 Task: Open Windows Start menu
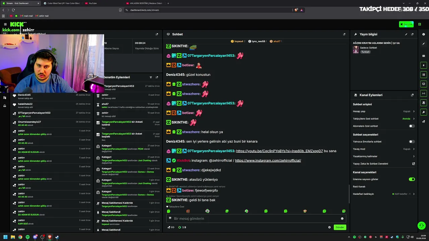pos(5,237)
